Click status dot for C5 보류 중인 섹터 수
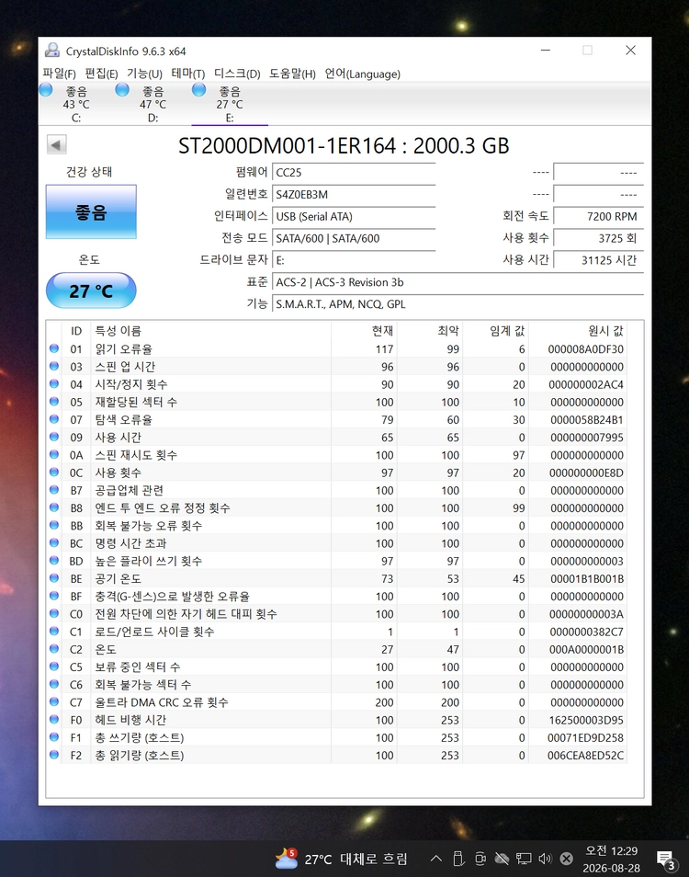This screenshot has width=689, height=877. click(54, 666)
